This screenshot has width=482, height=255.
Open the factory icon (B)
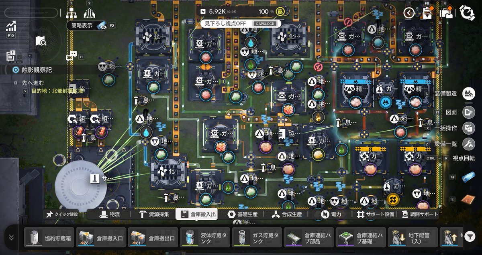[x=446, y=13]
